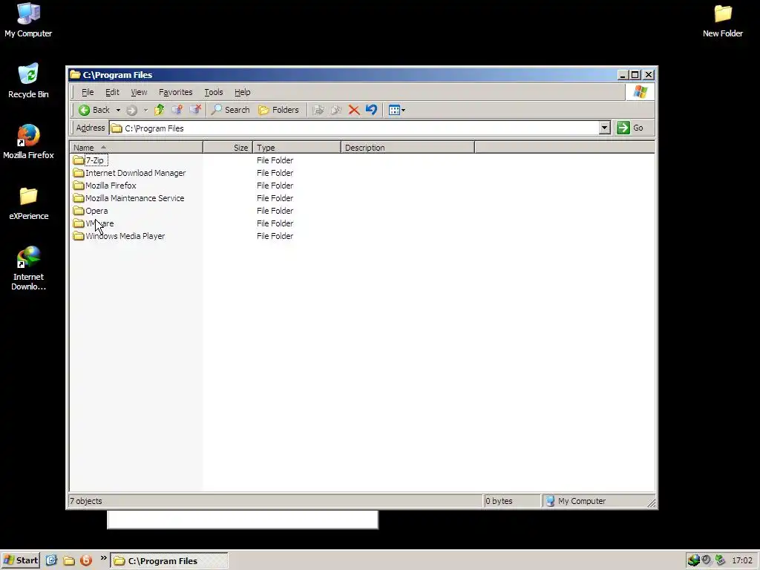Click the Copy To toolbar icon
Viewport: 760px width, 570px height.
pyautogui.click(x=336, y=110)
